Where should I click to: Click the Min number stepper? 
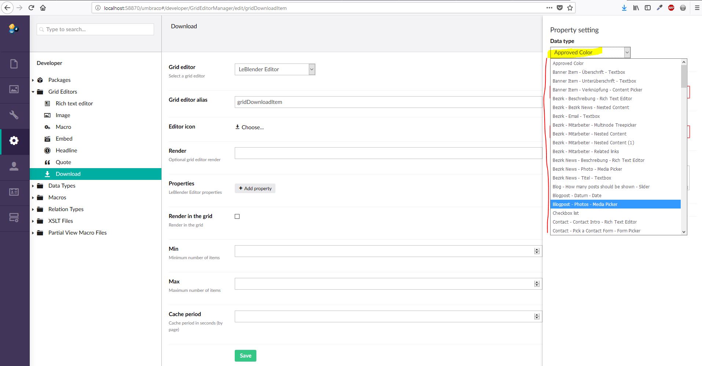tap(537, 251)
